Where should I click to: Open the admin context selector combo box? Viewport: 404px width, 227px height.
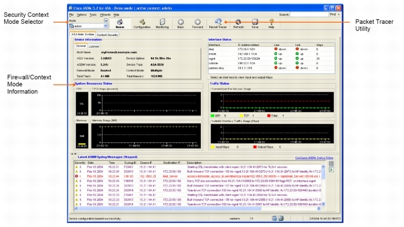(x=88, y=26)
